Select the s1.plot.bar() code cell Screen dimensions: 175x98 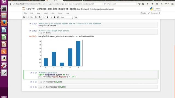[98, 32]
